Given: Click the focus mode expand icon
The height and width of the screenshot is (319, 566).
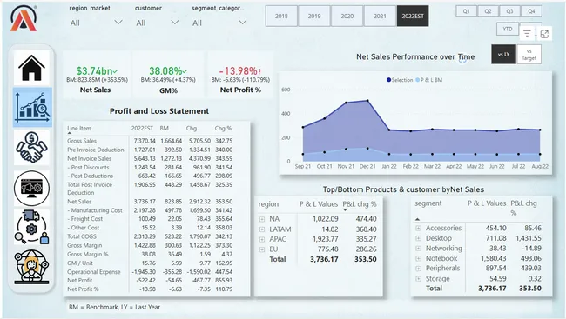Looking at the screenshot, I should coord(544,34).
